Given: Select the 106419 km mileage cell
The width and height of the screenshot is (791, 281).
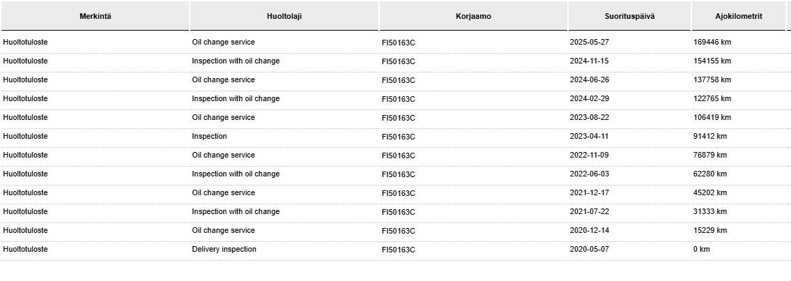Looking at the screenshot, I should coord(712,118).
